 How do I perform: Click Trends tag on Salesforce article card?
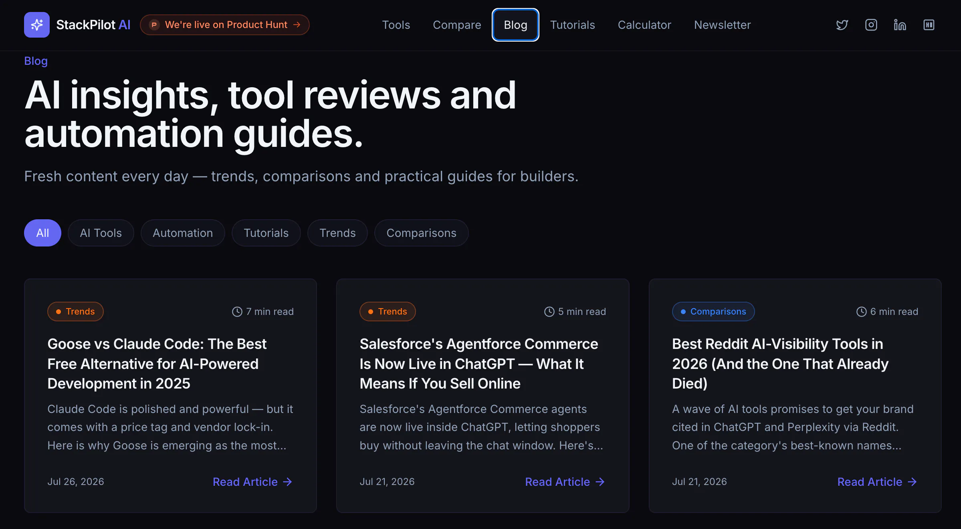tap(388, 312)
